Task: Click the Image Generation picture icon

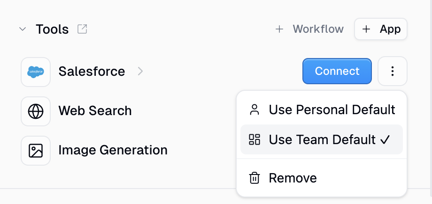Action: [36, 151]
